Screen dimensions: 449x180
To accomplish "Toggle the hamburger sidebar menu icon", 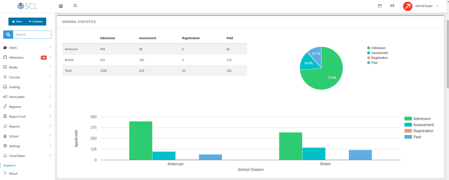I will pyautogui.click(x=61, y=6).
